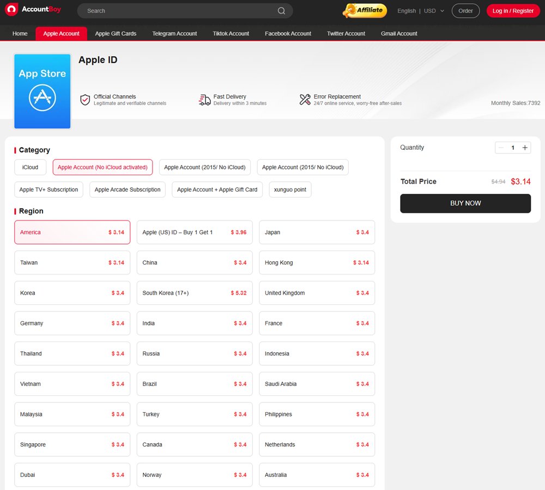545x490 pixels.
Task: Choose the Vietnam region
Action: pos(72,384)
